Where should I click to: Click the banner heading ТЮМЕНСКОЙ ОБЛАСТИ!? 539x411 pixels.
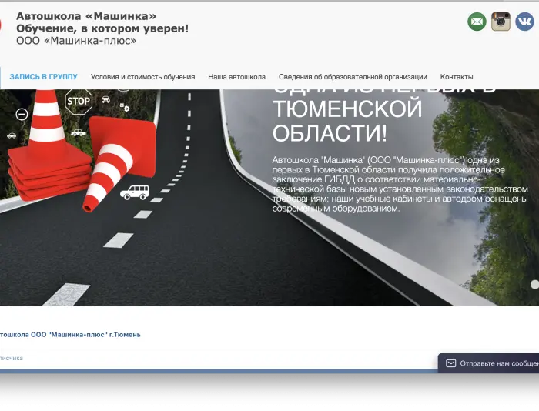coord(347,121)
